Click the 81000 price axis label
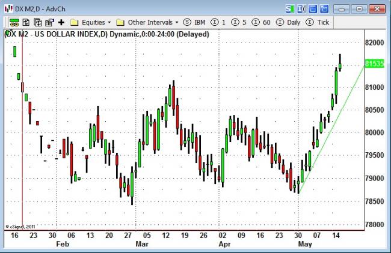This screenshot has height=253, width=391. (375, 88)
